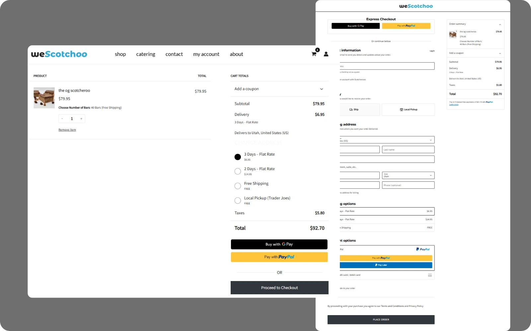Click Buy with G Pay in Express Checkout
Viewport: 531px width, 331px height.
pos(356,26)
